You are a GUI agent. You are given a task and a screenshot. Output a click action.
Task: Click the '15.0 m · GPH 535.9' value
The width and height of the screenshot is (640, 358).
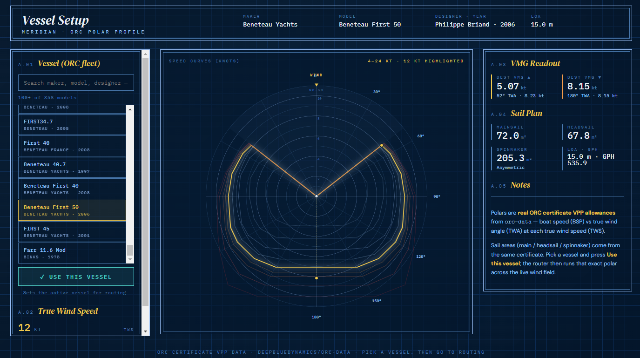click(x=591, y=160)
